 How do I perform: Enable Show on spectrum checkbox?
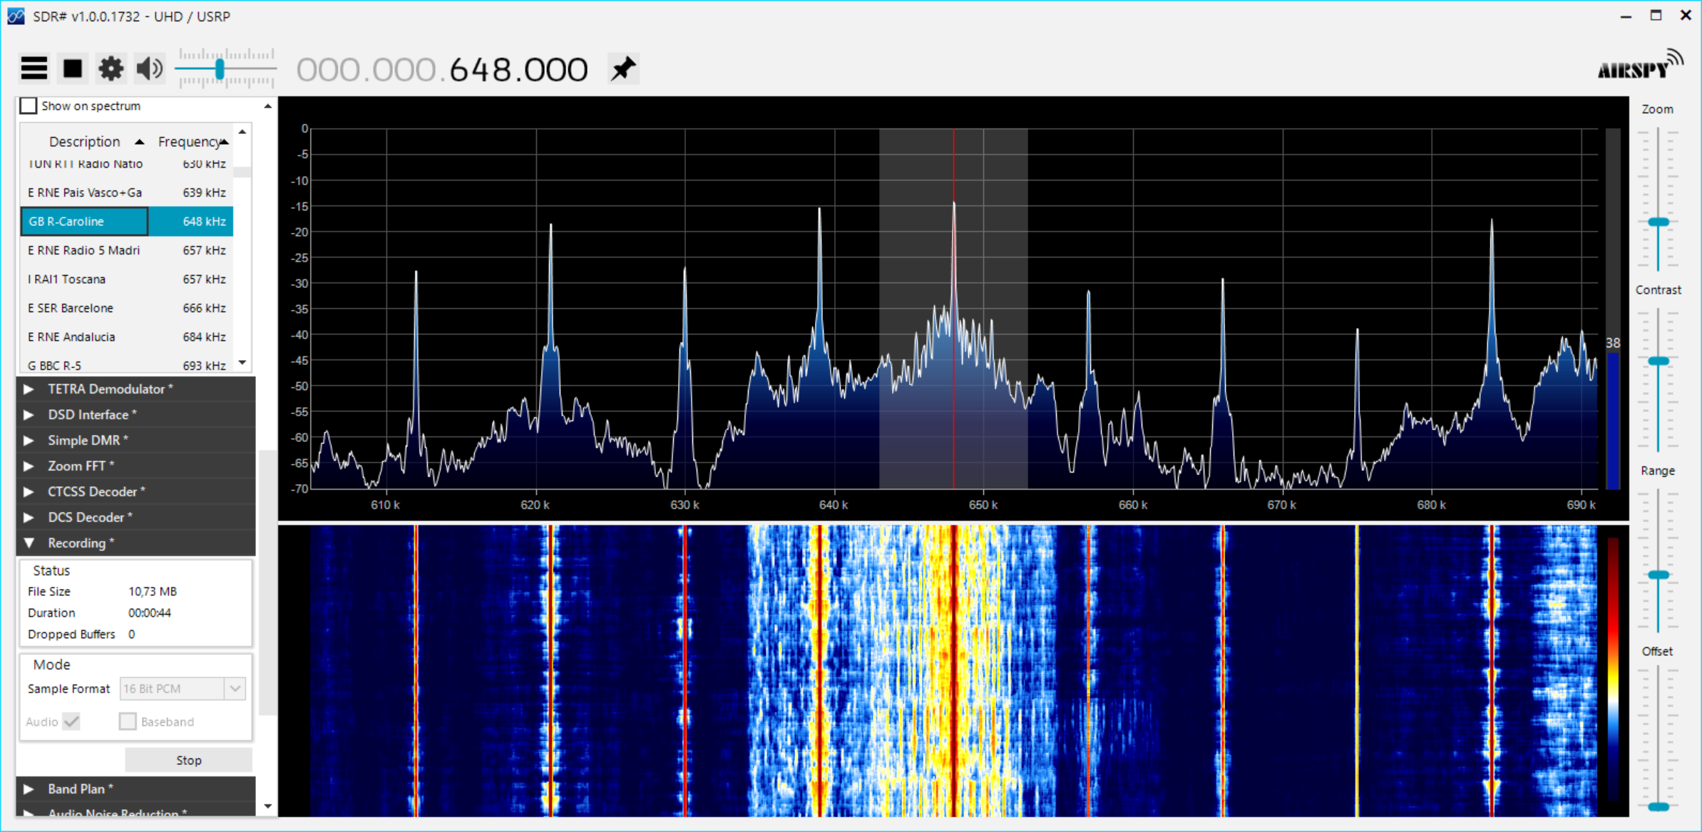click(x=28, y=106)
